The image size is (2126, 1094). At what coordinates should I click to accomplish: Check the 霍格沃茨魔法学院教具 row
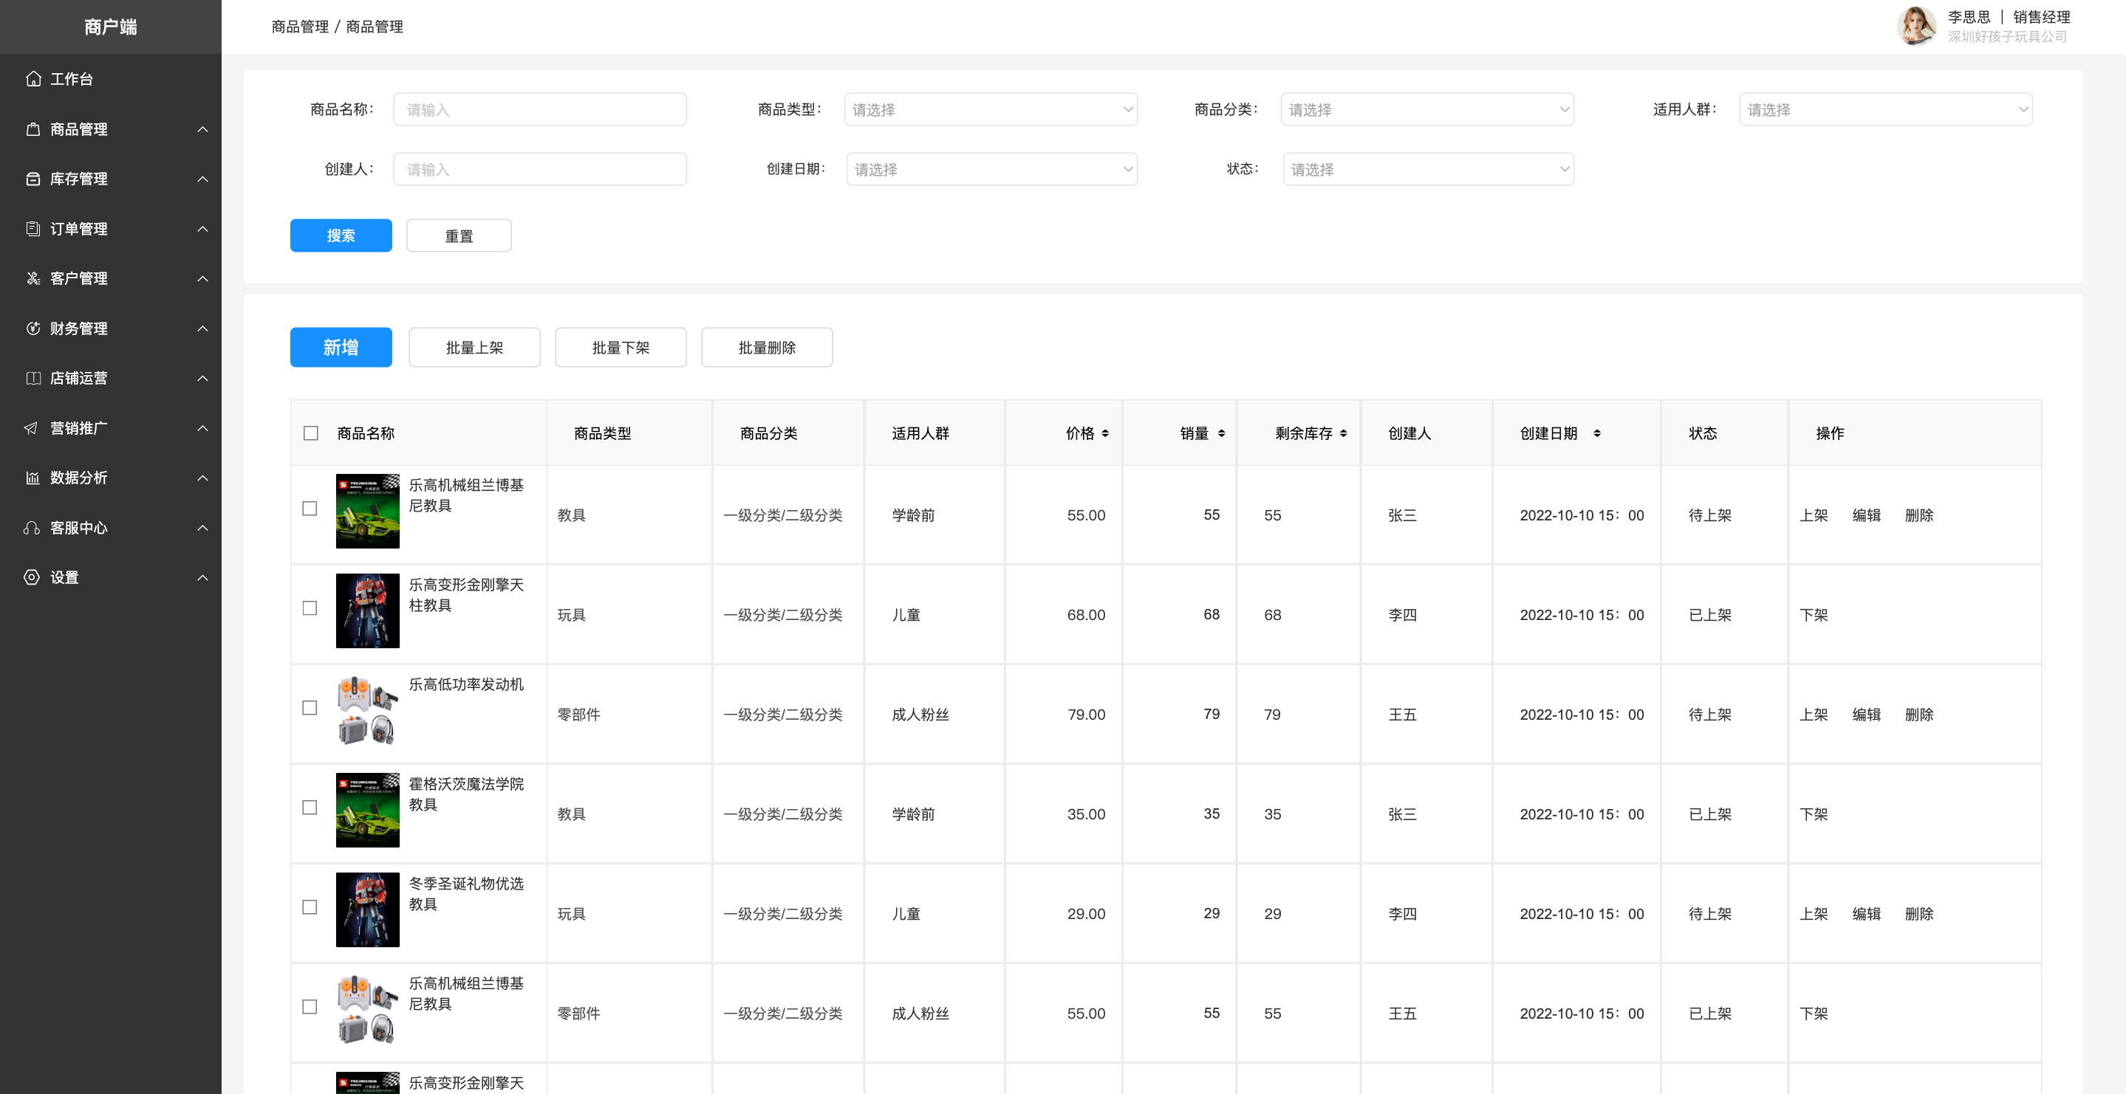[x=310, y=807]
